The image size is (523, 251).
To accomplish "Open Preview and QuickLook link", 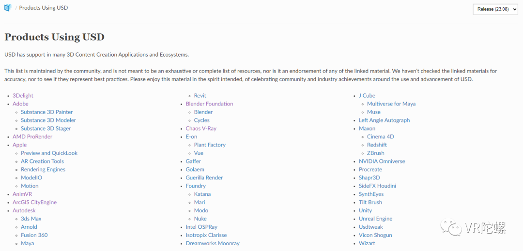I will click(x=49, y=153).
